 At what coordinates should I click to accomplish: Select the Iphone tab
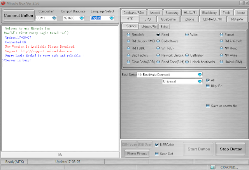189,19
